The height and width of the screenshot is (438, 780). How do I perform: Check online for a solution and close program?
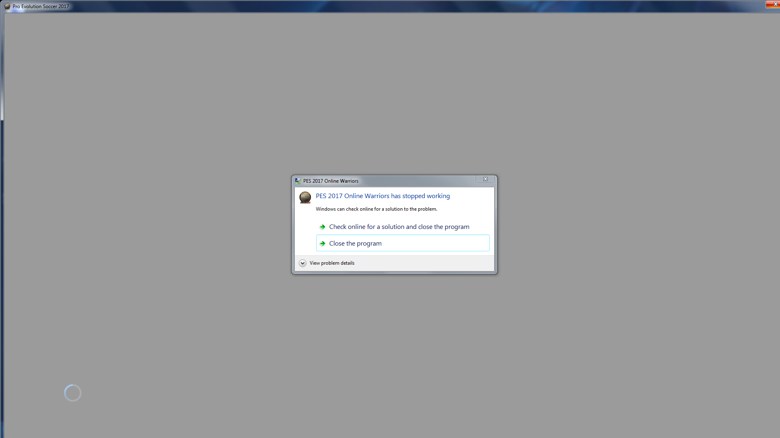[x=399, y=227]
